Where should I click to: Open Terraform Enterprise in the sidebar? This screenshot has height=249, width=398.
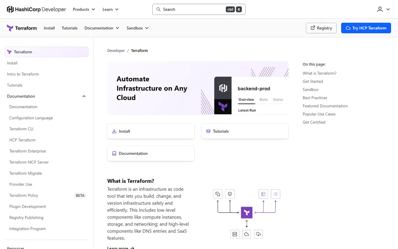click(x=27, y=151)
